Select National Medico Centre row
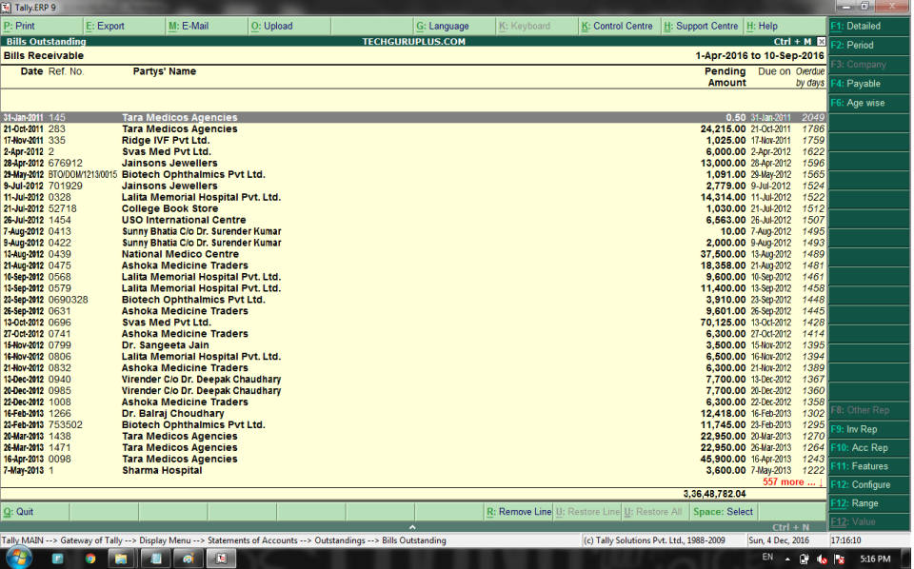914x569 pixels. tap(413, 254)
